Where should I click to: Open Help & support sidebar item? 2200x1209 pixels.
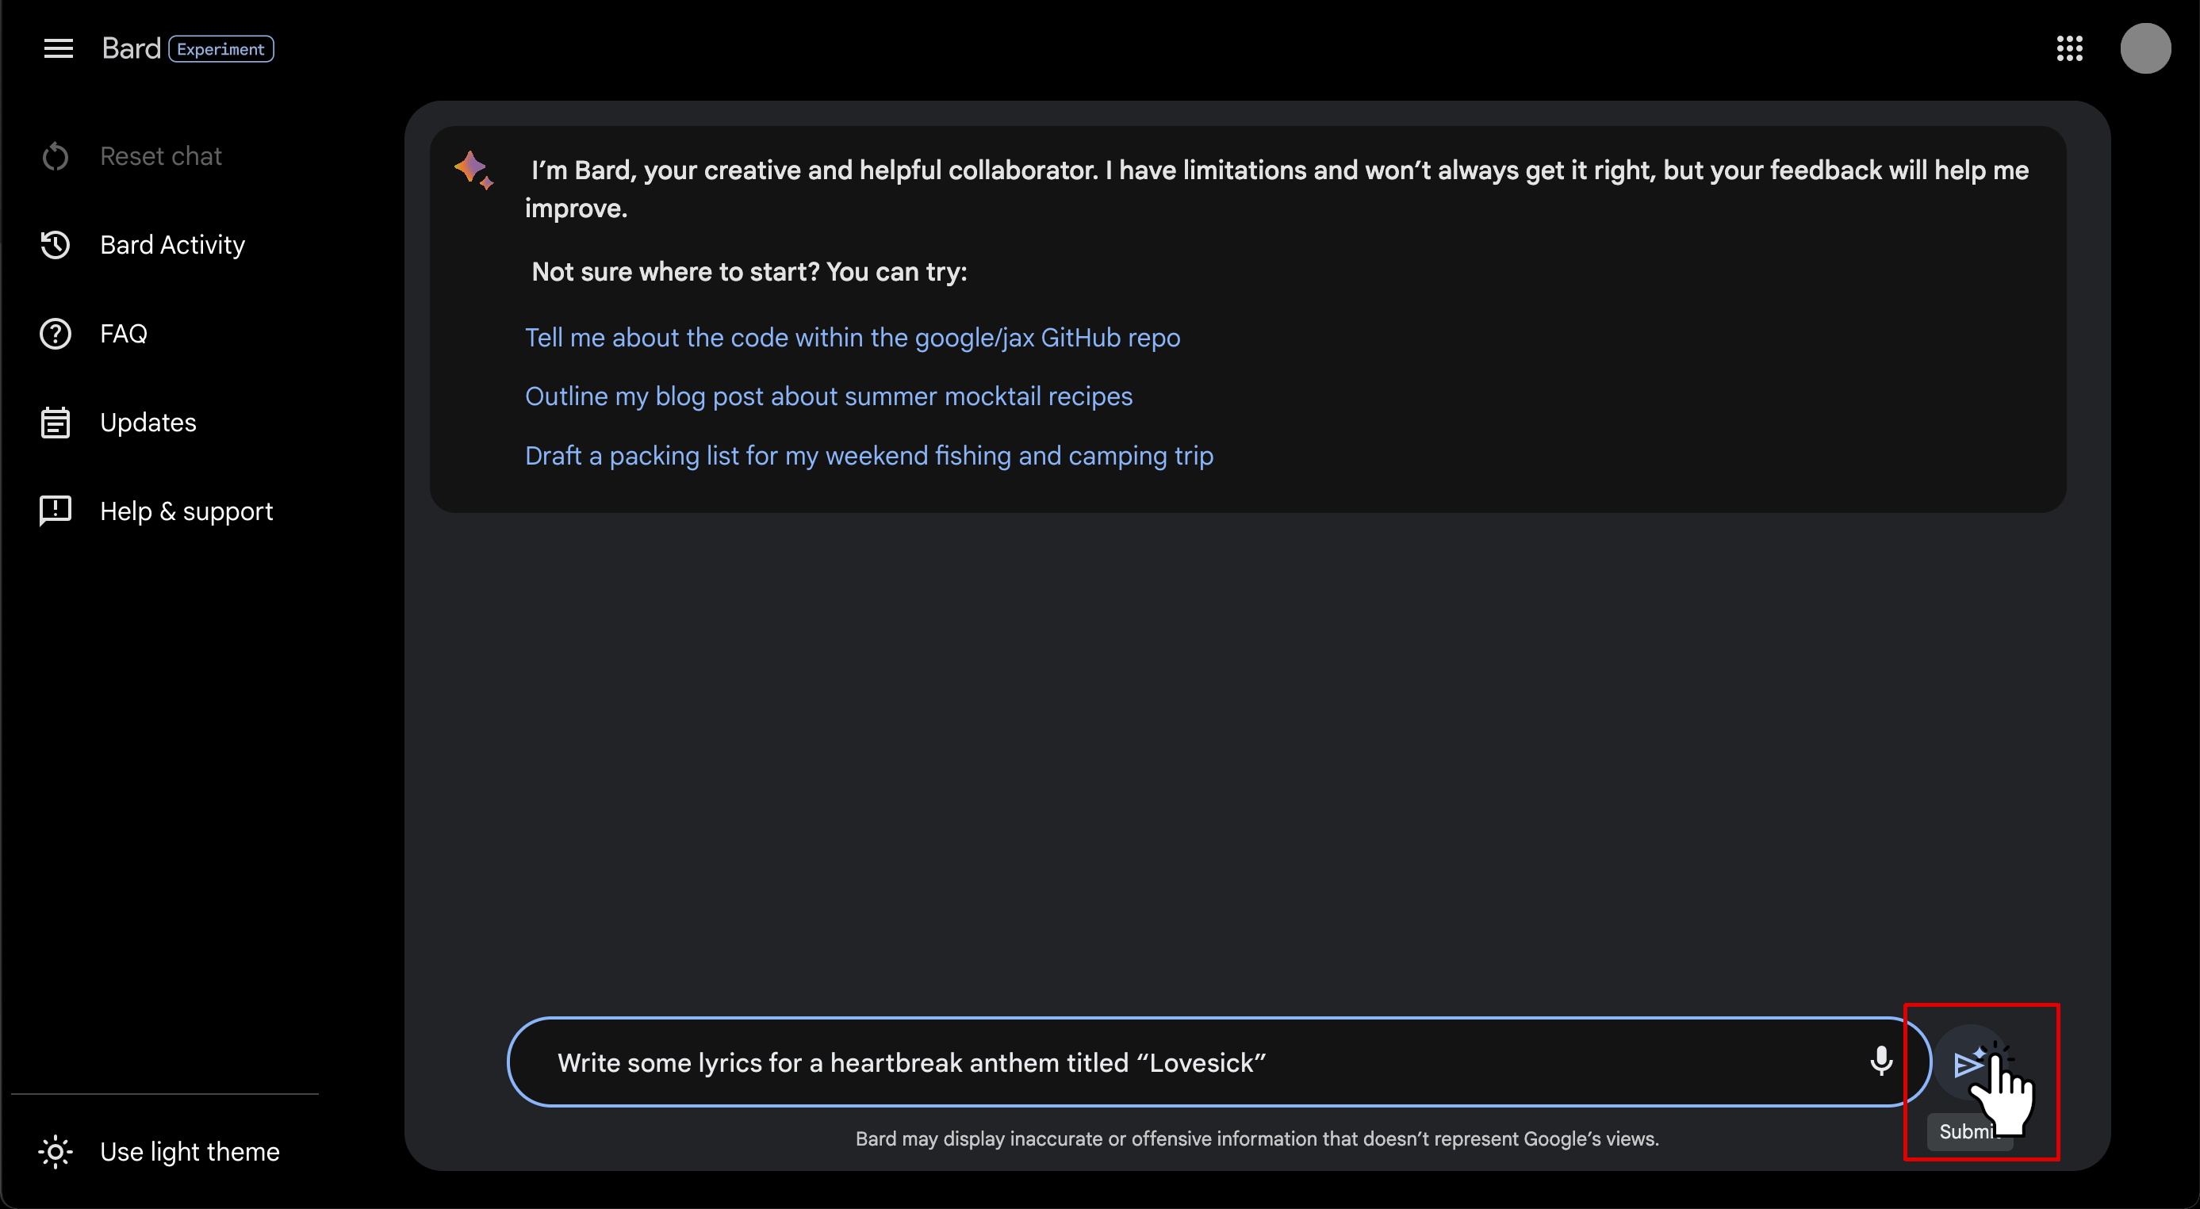click(x=156, y=511)
